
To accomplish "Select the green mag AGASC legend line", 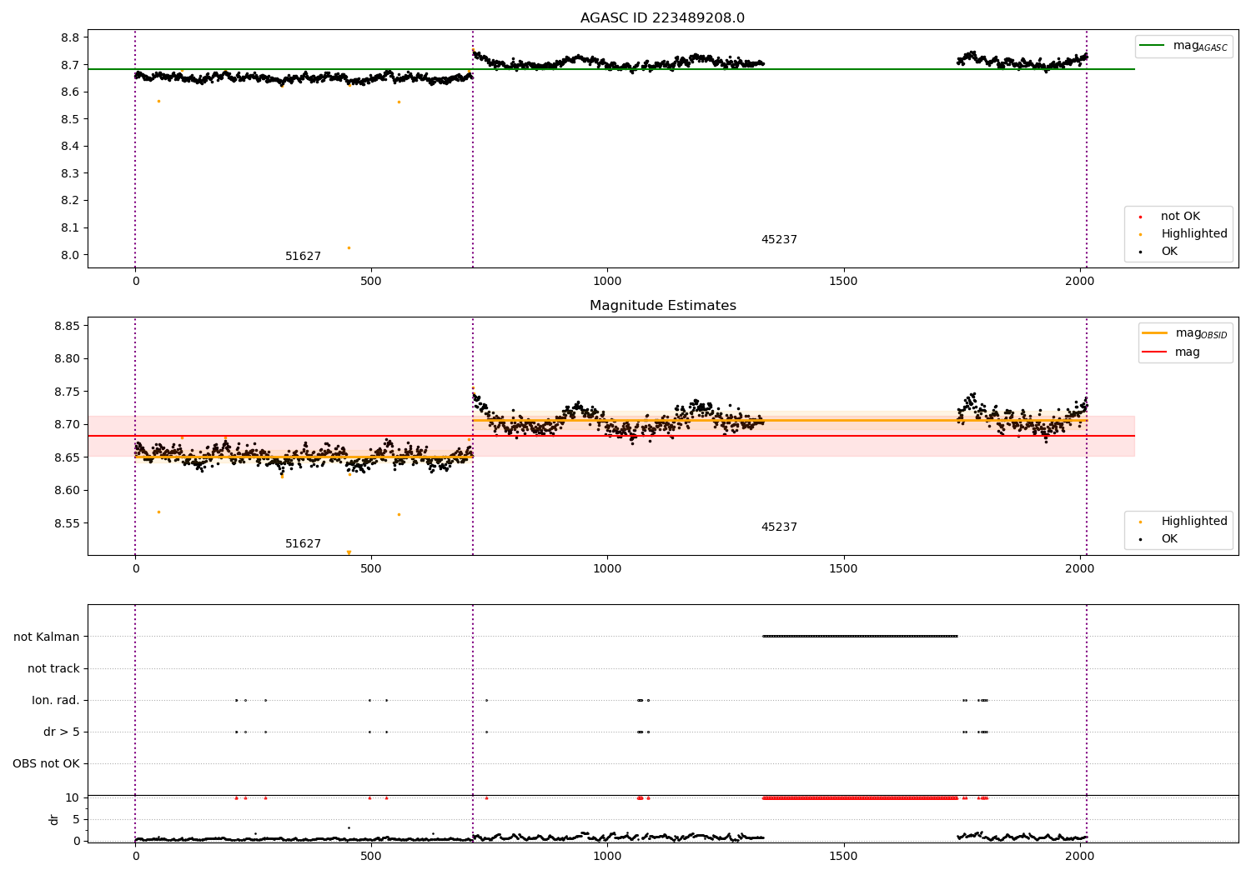I will (x=1153, y=46).
